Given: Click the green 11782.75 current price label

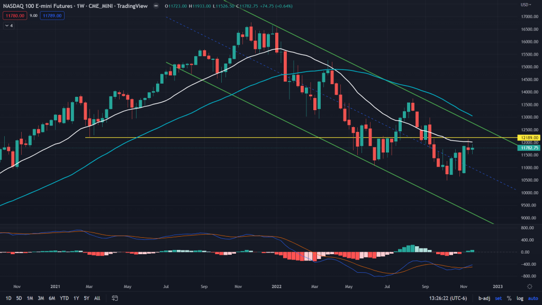Looking at the screenshot, I should (529, 148).
